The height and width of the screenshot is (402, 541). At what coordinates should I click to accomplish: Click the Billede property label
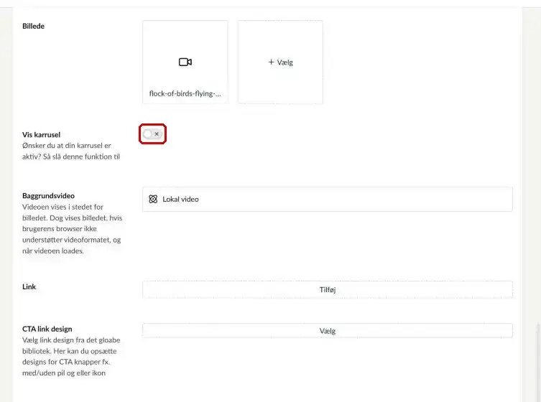(x=34, y=27)
